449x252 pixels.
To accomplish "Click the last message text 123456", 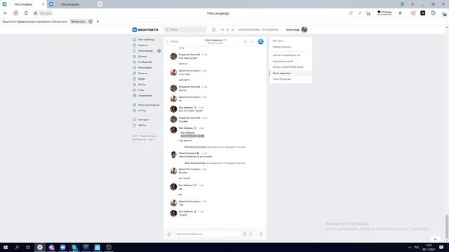I will pyautogui.click(x=182, y=215).
